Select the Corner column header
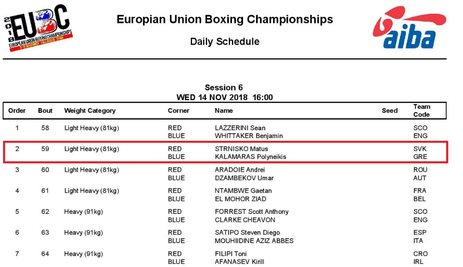This screenshot has height=267, width=463. pos(178,111)
